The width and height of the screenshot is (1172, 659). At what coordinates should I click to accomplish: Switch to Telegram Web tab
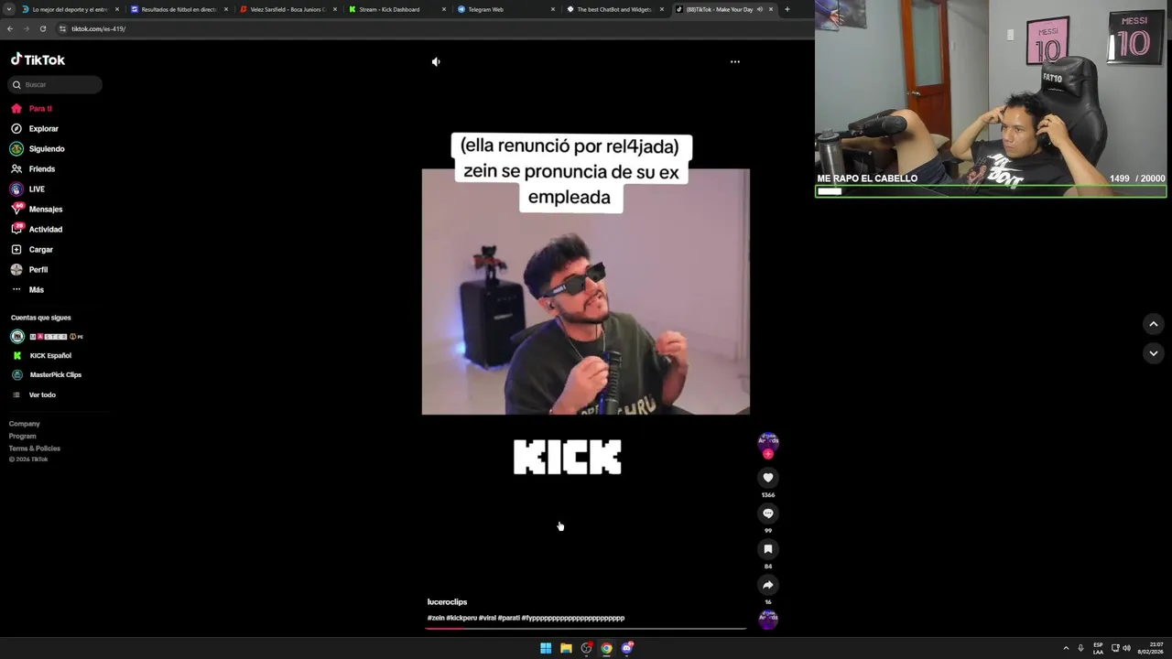tap(505, 9)
